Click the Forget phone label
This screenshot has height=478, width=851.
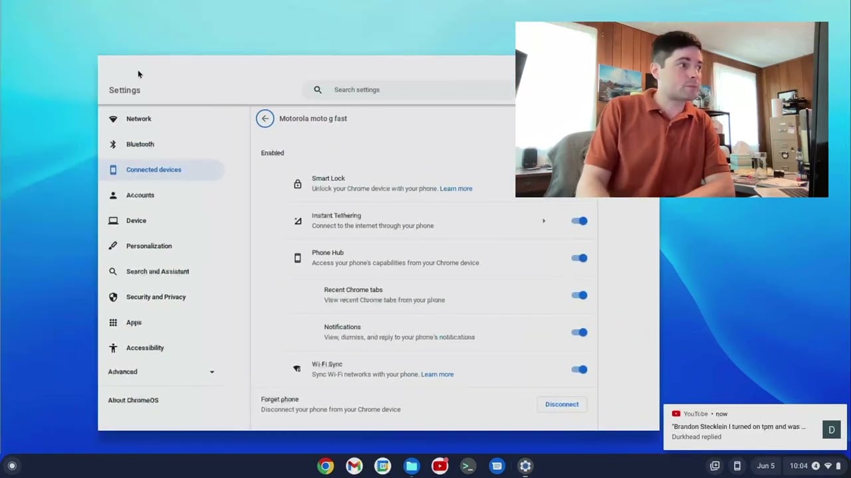tap(280, 400)
